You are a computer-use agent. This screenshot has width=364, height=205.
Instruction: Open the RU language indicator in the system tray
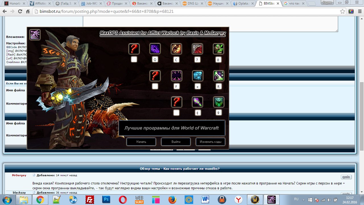[296, 199]
